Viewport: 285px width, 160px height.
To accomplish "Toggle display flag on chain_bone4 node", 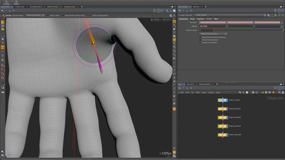I will coord(227,135).
